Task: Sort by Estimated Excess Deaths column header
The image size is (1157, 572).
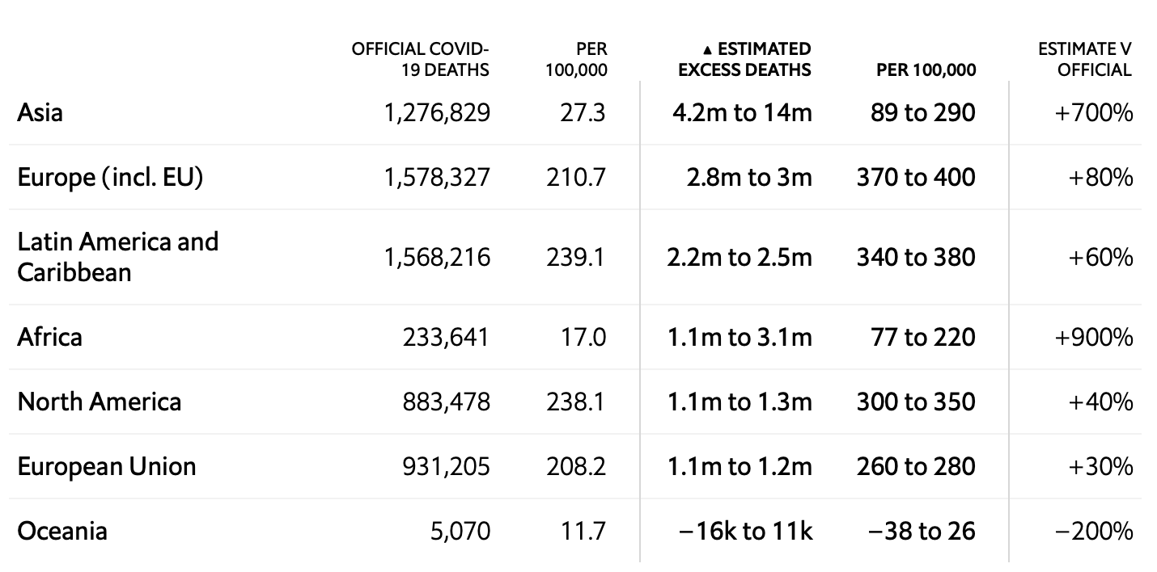Action: click(x=744, y=60)
